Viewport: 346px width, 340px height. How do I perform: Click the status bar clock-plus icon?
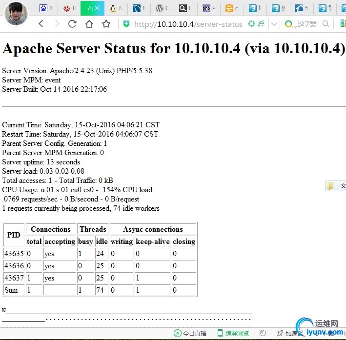pos(263,333)
